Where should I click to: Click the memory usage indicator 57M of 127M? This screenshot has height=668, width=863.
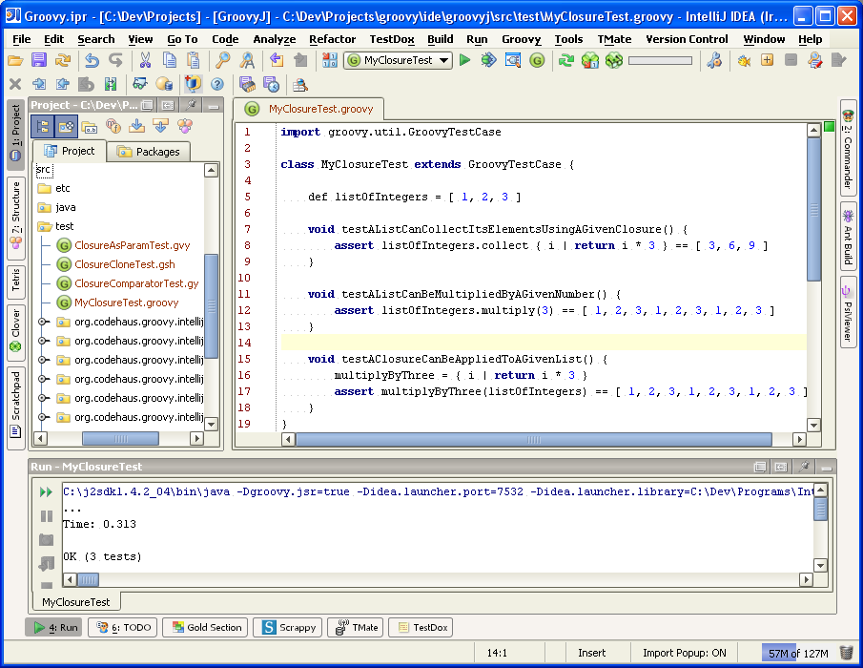click(798, 653)
